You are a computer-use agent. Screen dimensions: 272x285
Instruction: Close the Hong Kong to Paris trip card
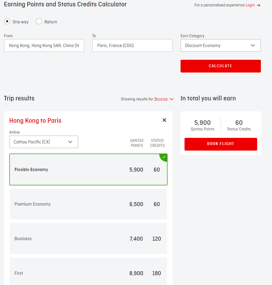[164, 120]
